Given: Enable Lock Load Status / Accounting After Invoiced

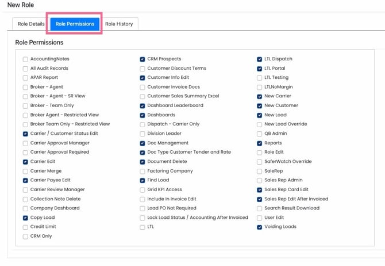Looking at the screenshot, I should pyautogui.click(x=143, y=218).
